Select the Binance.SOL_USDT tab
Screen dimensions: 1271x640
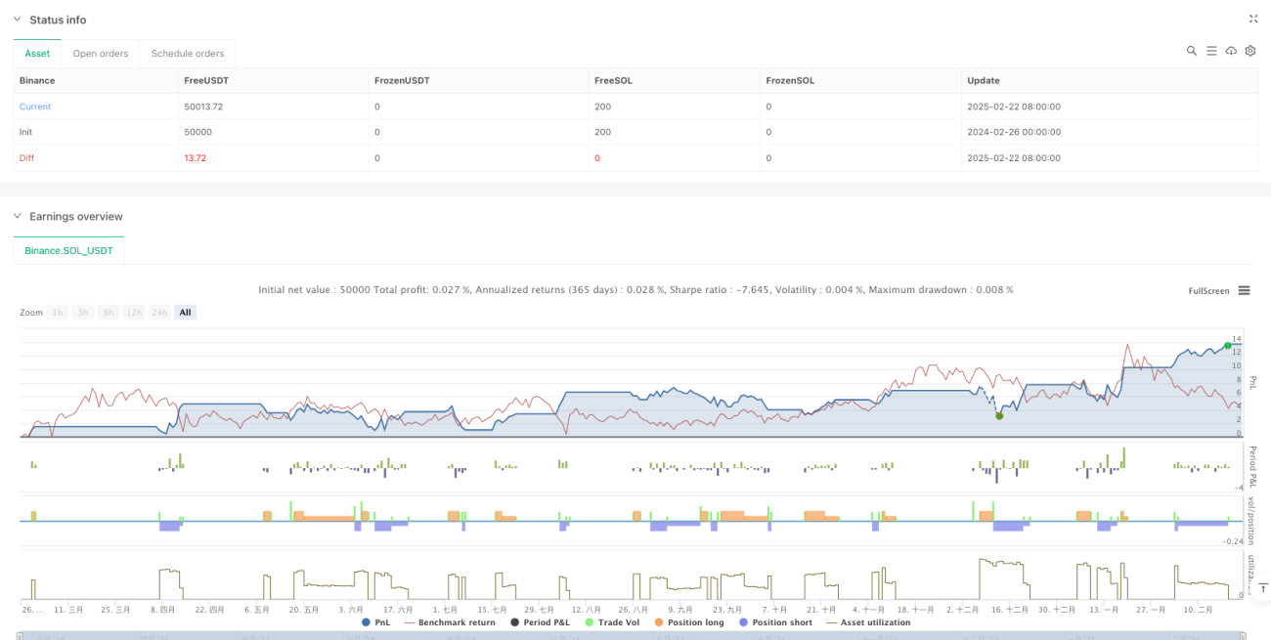tap(68, 250)
